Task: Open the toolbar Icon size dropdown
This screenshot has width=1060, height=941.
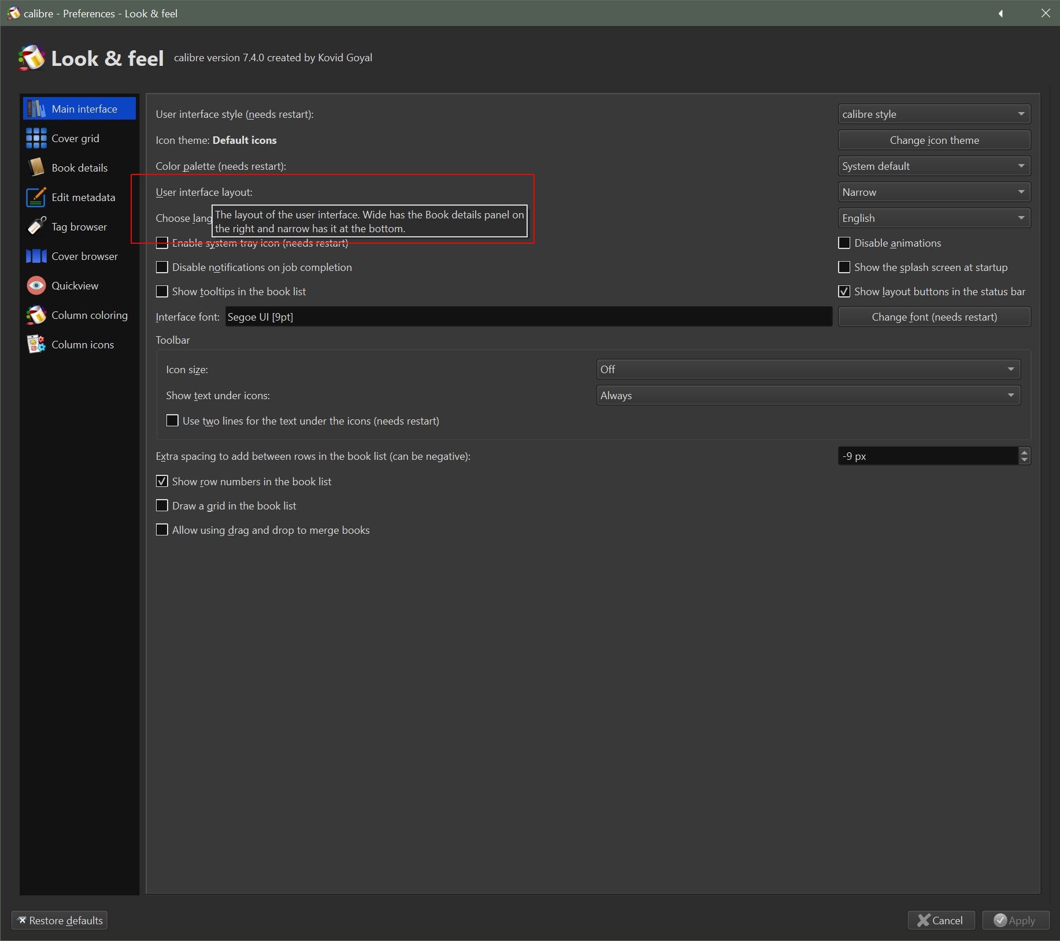Action: 808,369
